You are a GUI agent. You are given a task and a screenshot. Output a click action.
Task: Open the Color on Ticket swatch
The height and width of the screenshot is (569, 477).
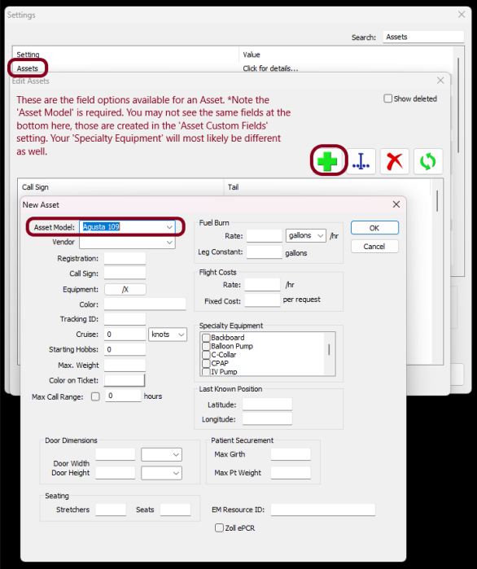125,380
